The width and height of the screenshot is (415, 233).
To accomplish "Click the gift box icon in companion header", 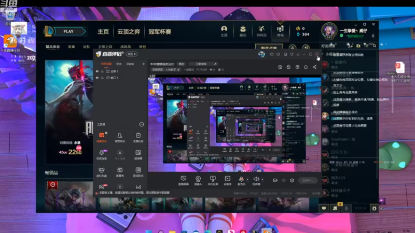I will click(280, 67).
